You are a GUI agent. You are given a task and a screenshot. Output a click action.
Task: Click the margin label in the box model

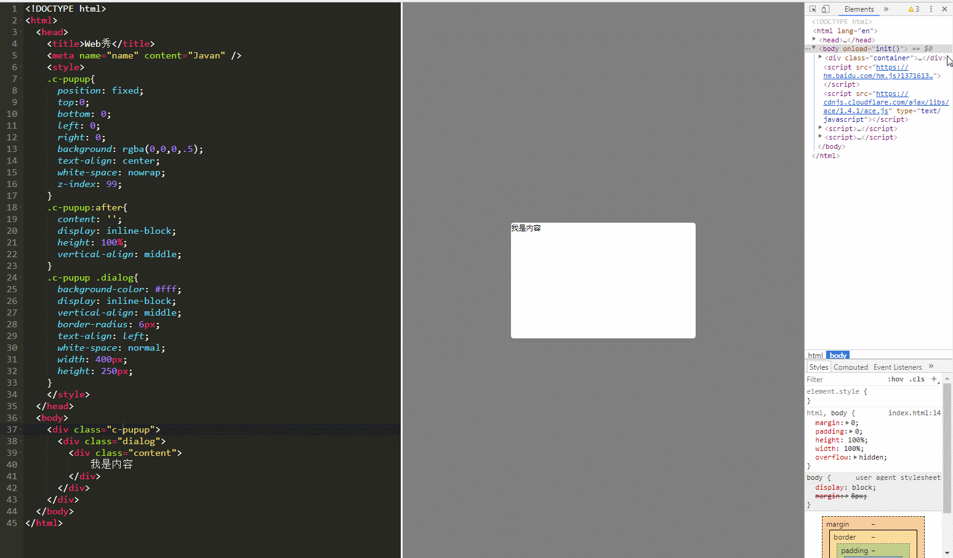pyautogui.click(x=837, y=524)
